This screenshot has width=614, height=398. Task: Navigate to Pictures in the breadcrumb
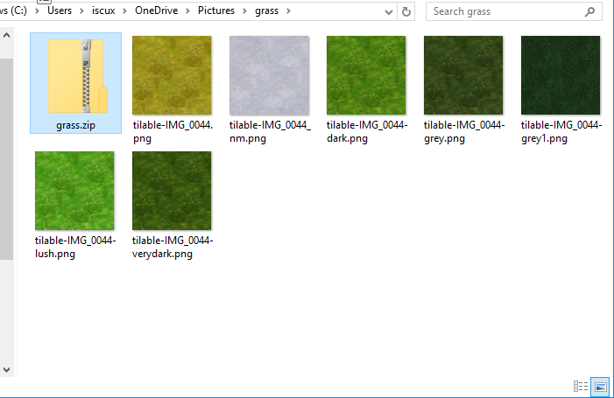216,10
